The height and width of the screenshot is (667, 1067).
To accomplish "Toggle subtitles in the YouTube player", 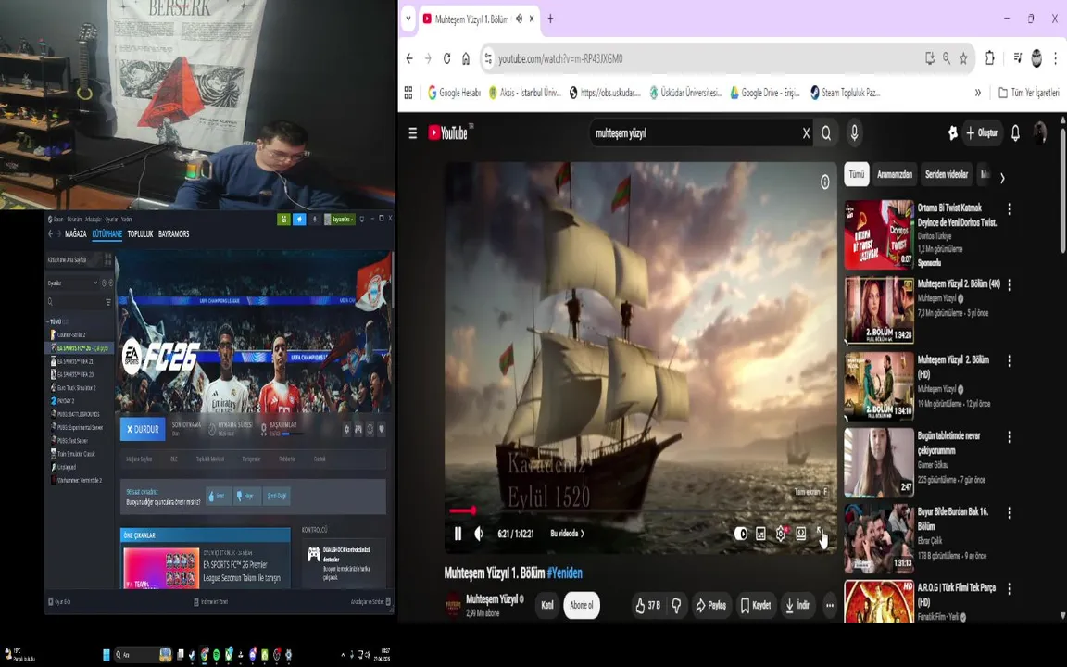I will tap(760, 535).
